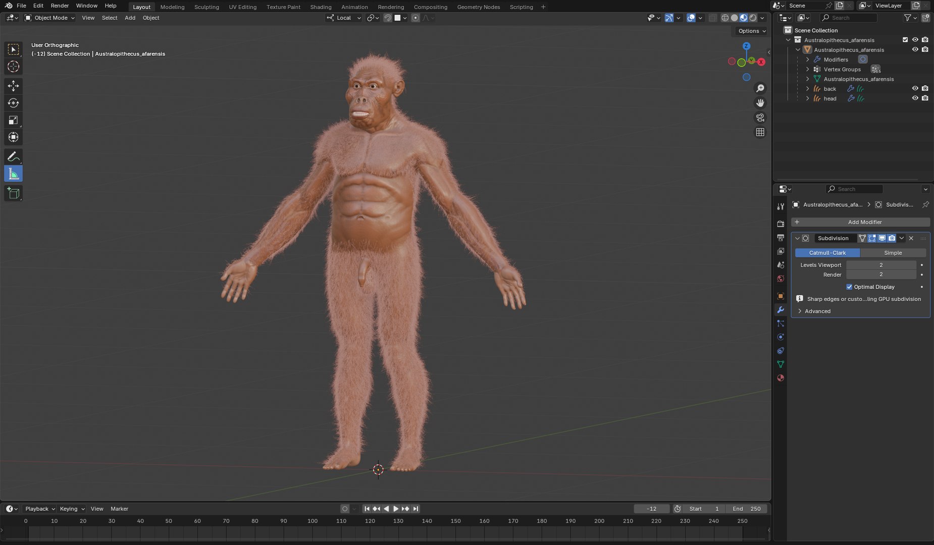Click the Render levels value field
This screenshot has height=545, width=934.
click(x=881, y=275)
